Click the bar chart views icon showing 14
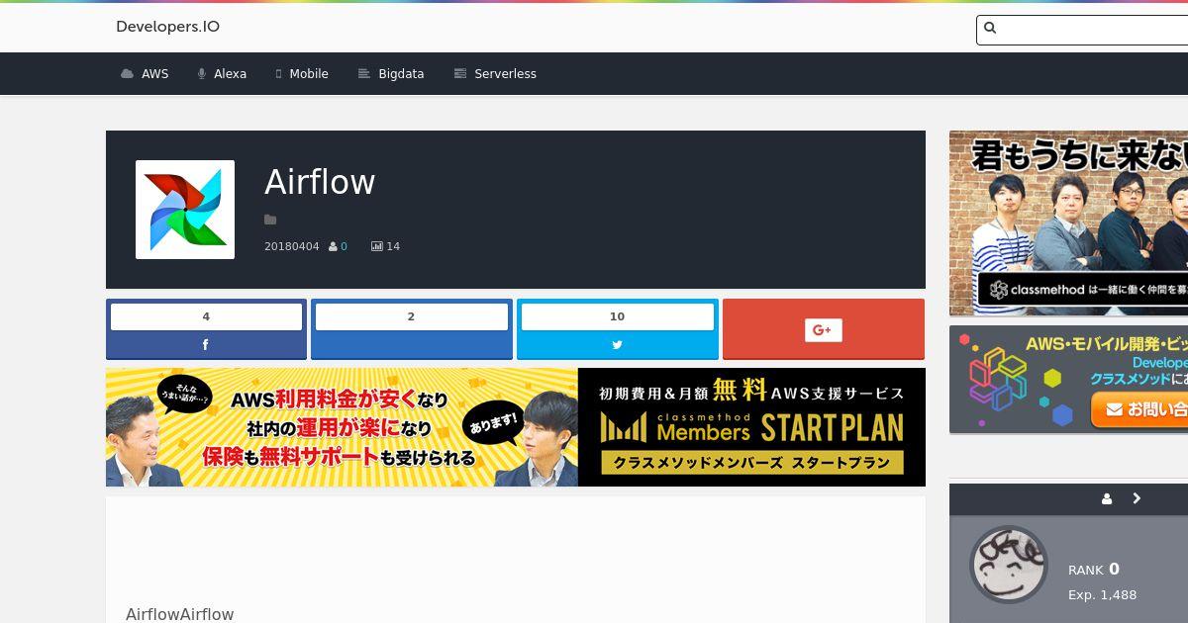This screenshot has width=1188, height=623. (x=377, y=246)
